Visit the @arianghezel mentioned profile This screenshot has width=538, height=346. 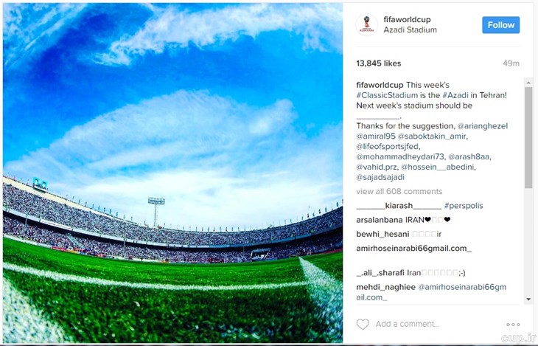click(x=482, y=126)
